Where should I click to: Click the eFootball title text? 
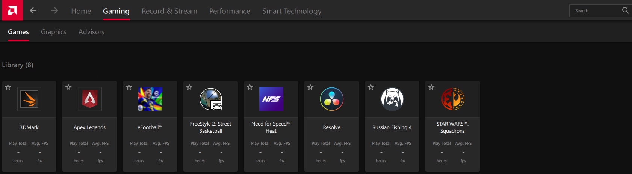point(150,127)
